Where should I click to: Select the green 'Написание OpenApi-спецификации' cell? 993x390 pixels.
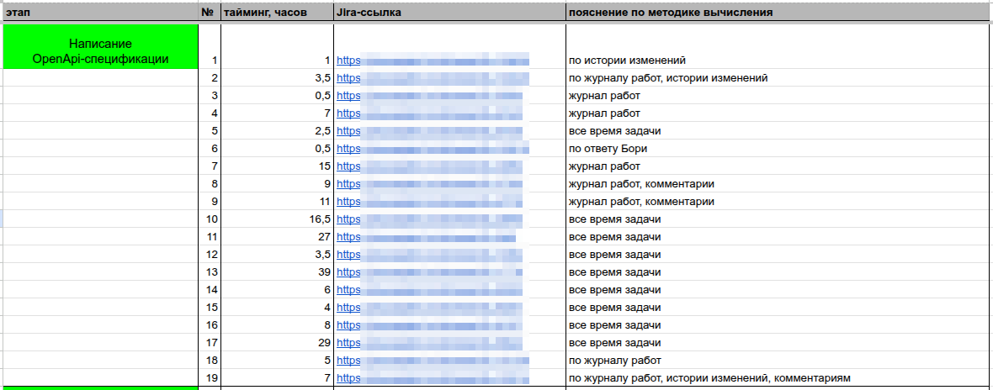[101, 47]
